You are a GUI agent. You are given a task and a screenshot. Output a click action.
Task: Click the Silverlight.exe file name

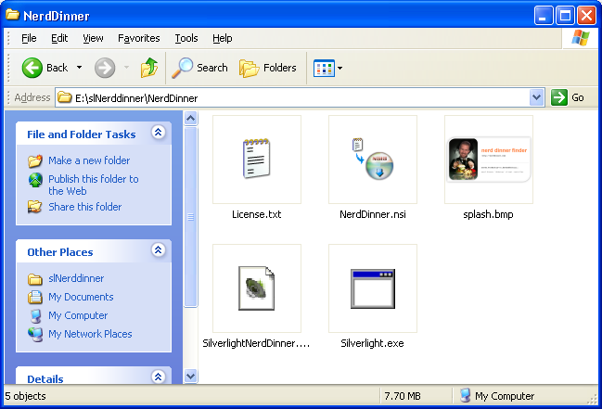pyautogui.click(x=372, y=343)
